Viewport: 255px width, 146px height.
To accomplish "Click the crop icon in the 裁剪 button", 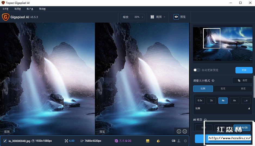I will [x=239, y=80].
